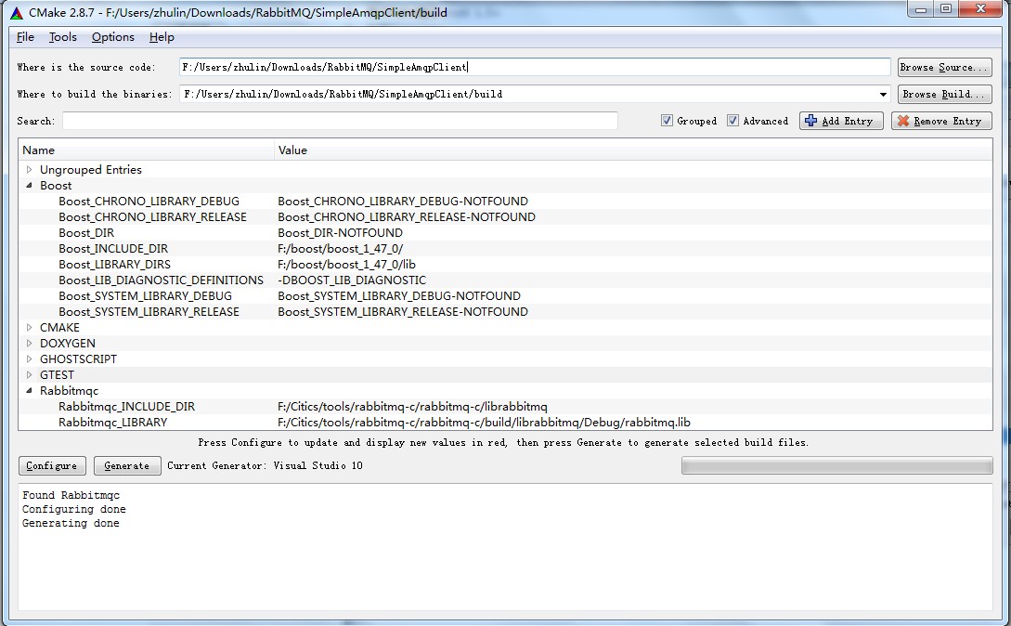Click the 'Configuring done' output line

click(x=74, y=509)
